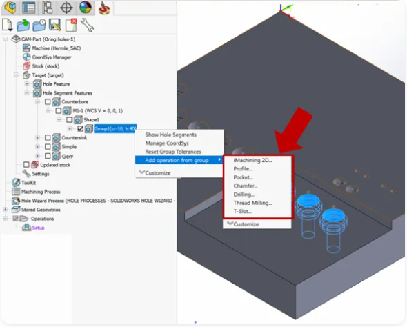The image size is (407, 327).
Task: Expand the Stored Geometries node
Action: [x=6, y=210]
